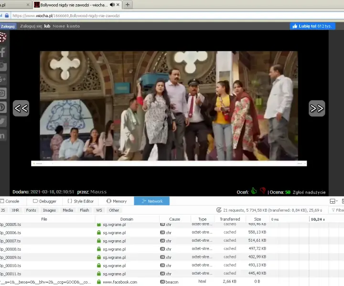
Task: Close the Bollywood nigdy nie zawodzi tab
Action: (x=118, y=5)
